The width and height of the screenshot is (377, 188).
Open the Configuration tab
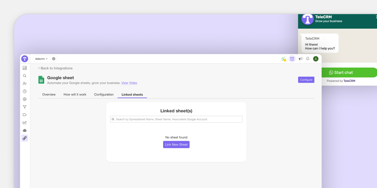click(104, 94)
